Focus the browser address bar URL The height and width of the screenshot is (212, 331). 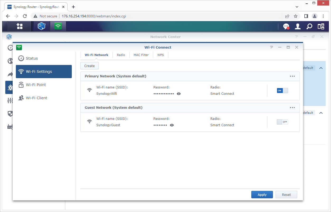tap(94, 16)
